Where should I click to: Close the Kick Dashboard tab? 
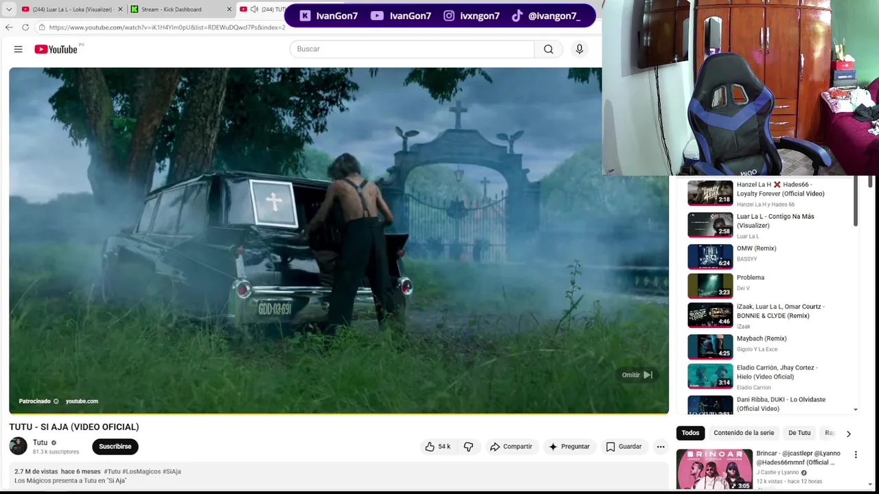pos(229,10)
